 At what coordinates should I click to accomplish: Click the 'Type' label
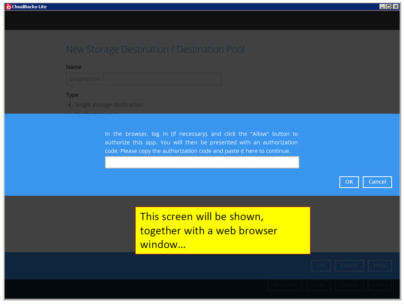coord(72,95)
